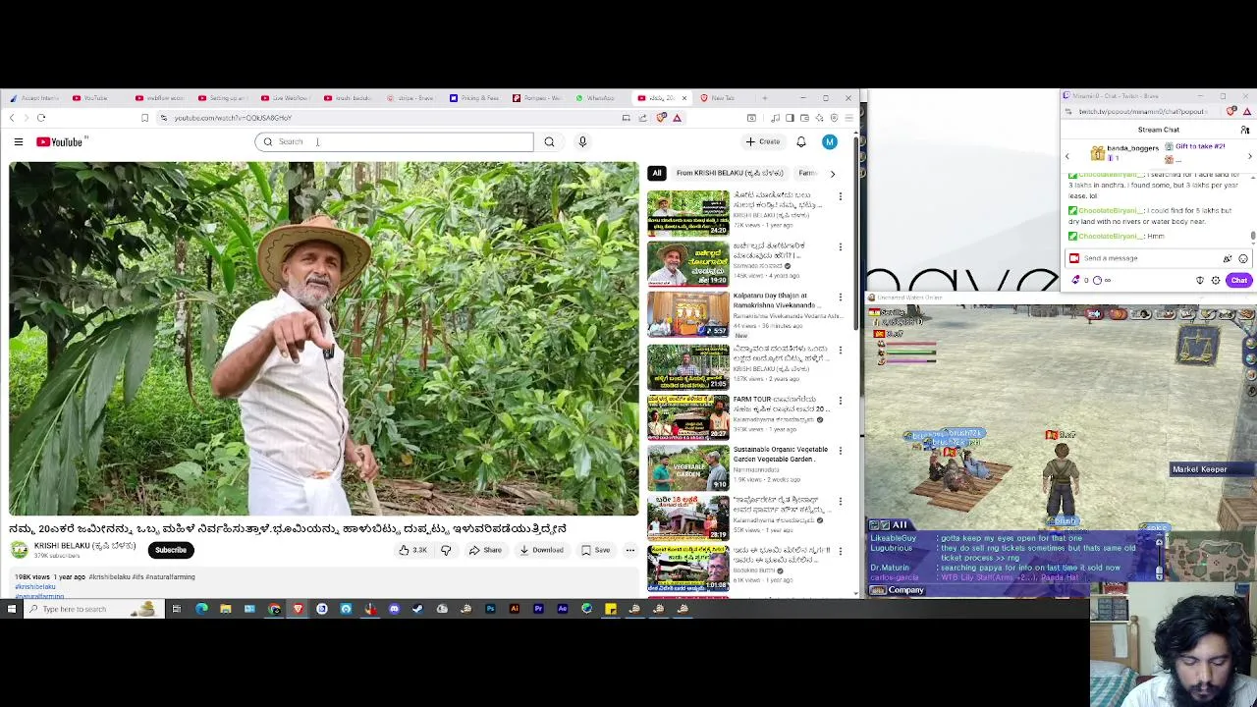Viewport: 1257px width, 707px height.
Task: Start voice search with the microphone
Action: pyautogui.click(x=582, y=142)
